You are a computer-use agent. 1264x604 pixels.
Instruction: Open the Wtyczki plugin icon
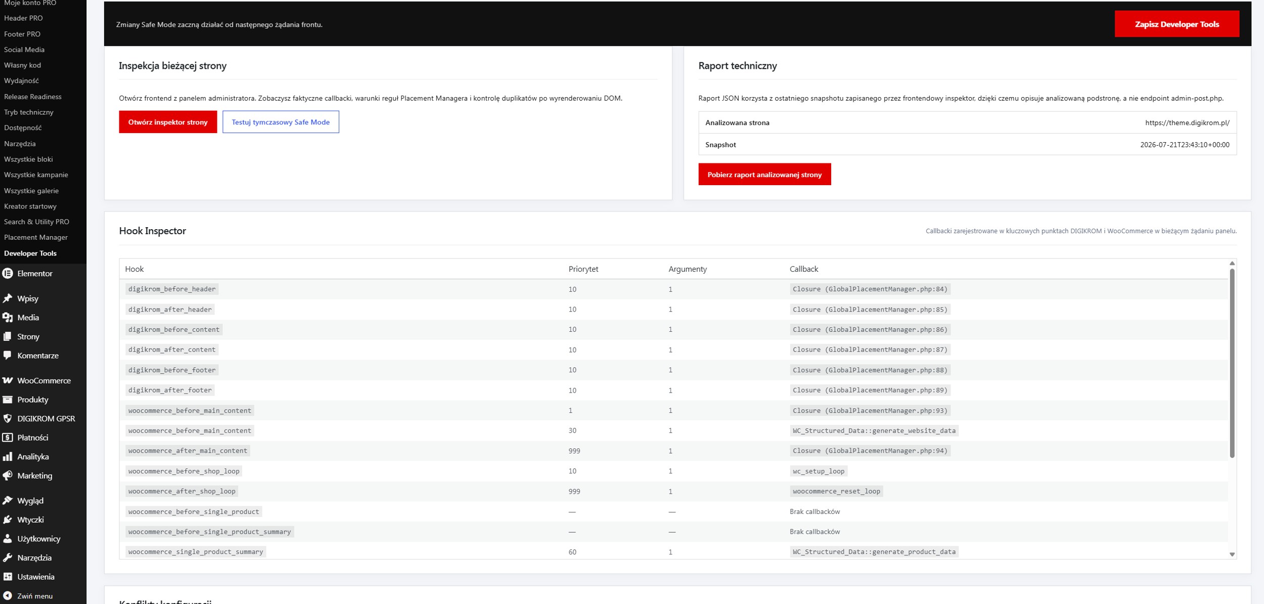tap(8, 520)
